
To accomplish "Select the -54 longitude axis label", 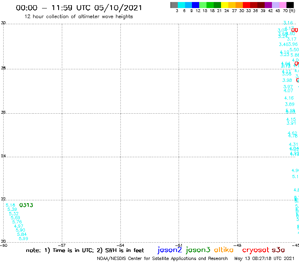I will point(120,245).
